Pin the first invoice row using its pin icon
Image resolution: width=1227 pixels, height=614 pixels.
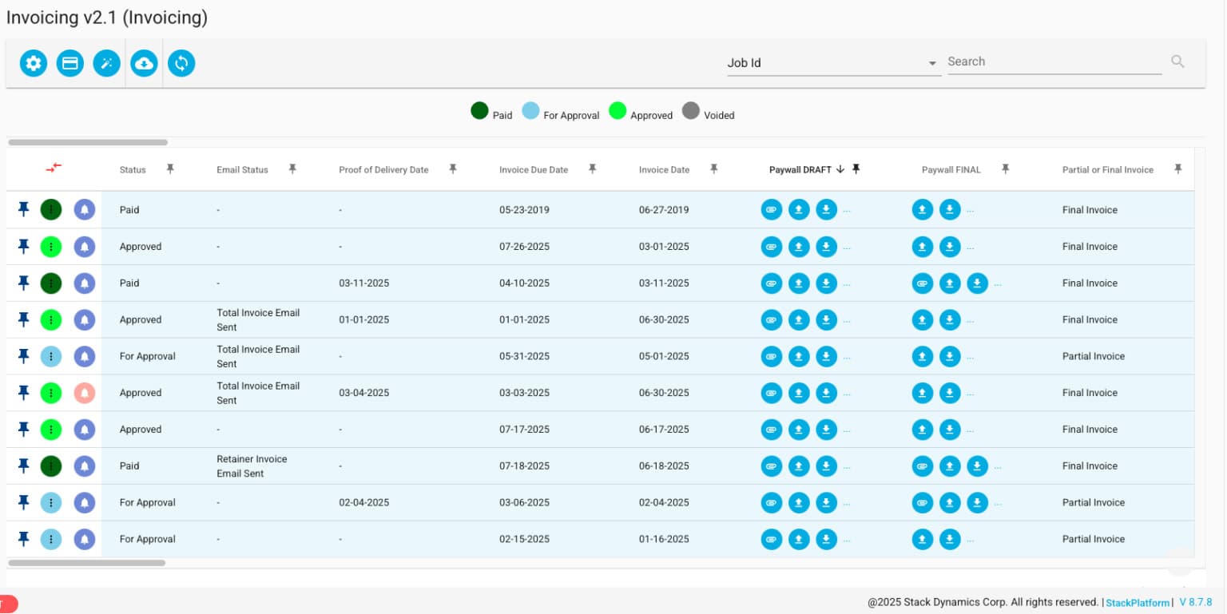23,209
